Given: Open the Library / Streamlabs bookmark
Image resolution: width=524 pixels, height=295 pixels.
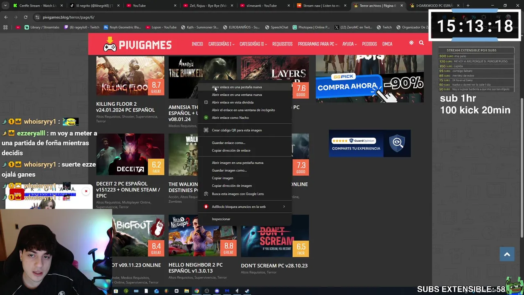Looking at the screenshot, I should [42, 27].
